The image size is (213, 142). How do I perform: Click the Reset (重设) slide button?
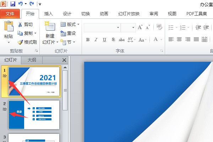(68, 33)
